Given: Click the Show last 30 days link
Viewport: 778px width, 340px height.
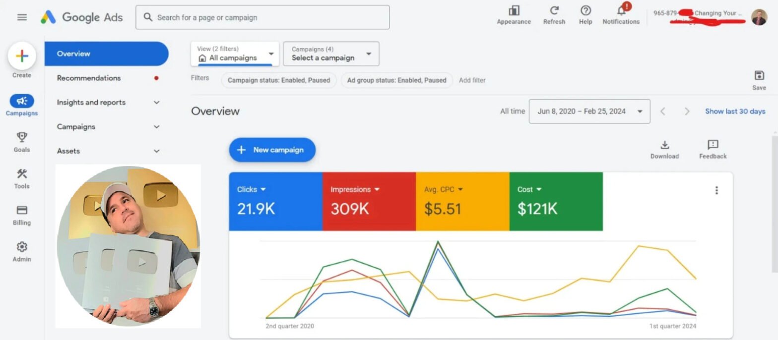Looking at the screenshot, I should click(735, 112).
